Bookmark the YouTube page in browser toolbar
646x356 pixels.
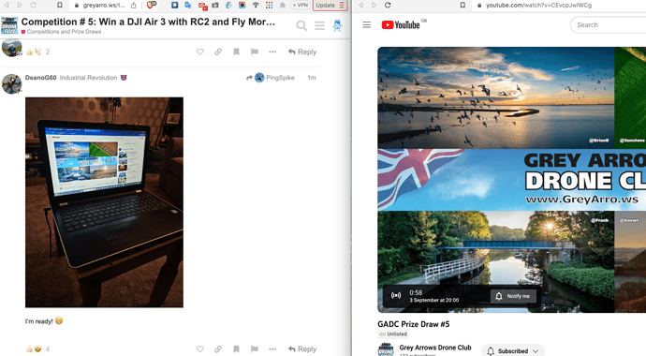click(462, 5)
